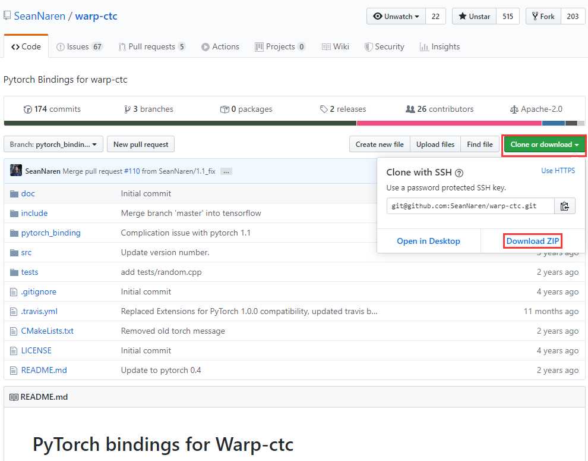Copy the SSH clone URL with clipboard icon

tap(564, 206)
